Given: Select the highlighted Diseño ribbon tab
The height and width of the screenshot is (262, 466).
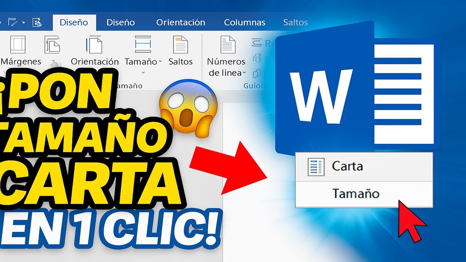Looking at the screenshot, I should coord(74,23).
